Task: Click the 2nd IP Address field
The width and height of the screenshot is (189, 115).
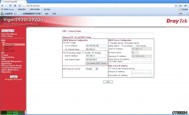Action: (x=96, y=56)
